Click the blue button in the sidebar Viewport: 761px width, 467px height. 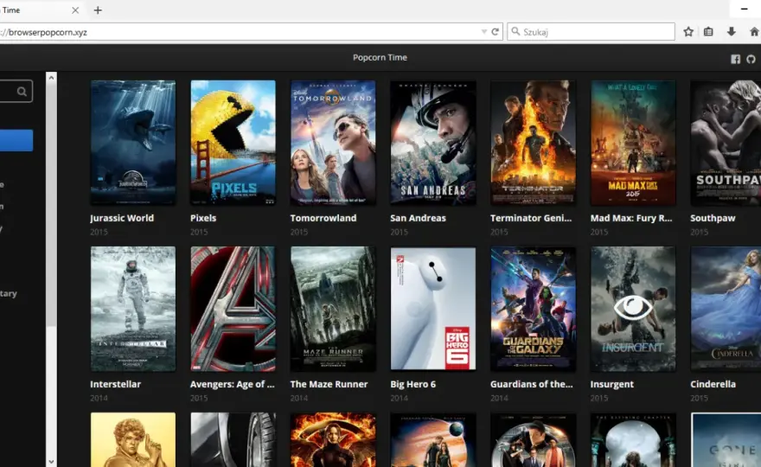(x=16, y=140)
